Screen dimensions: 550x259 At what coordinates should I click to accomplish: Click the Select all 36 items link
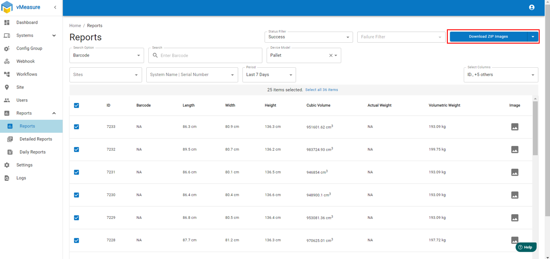(321, 90)
